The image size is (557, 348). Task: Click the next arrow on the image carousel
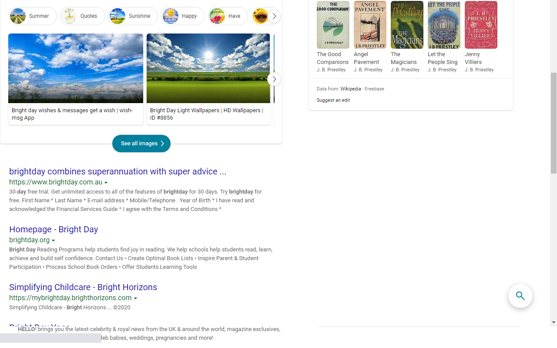[274, 79]
